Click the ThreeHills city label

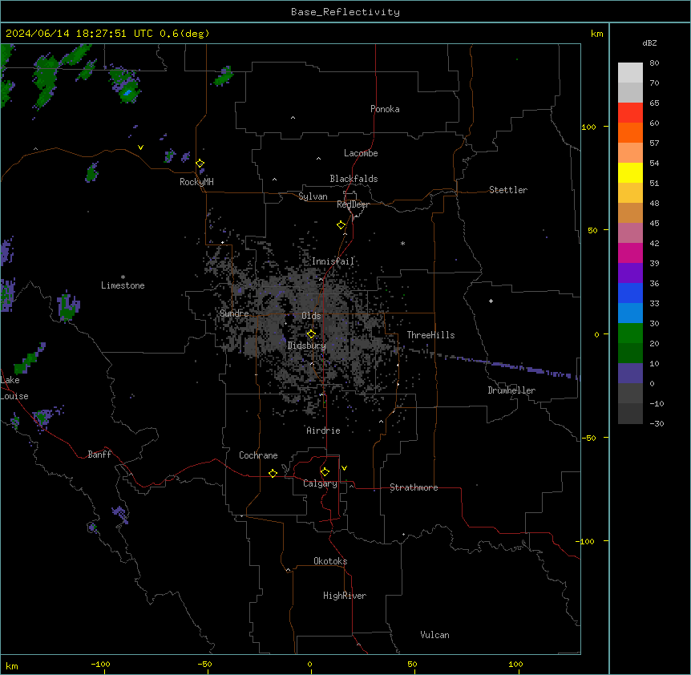click(430, 335)
